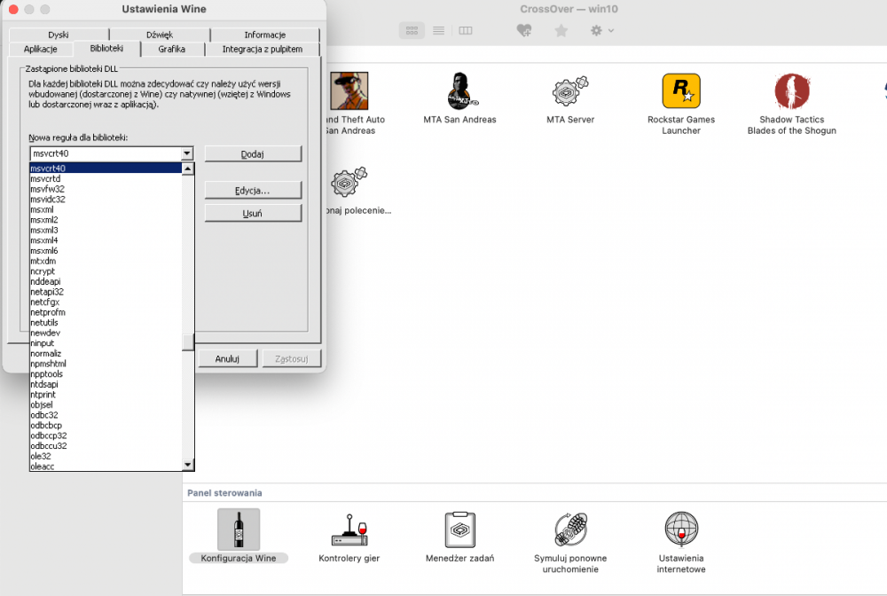Open Kontrolery gier control panel
The height and width of the screenshot is (596, 887).
pyautogui.click(x=349, y=529)
